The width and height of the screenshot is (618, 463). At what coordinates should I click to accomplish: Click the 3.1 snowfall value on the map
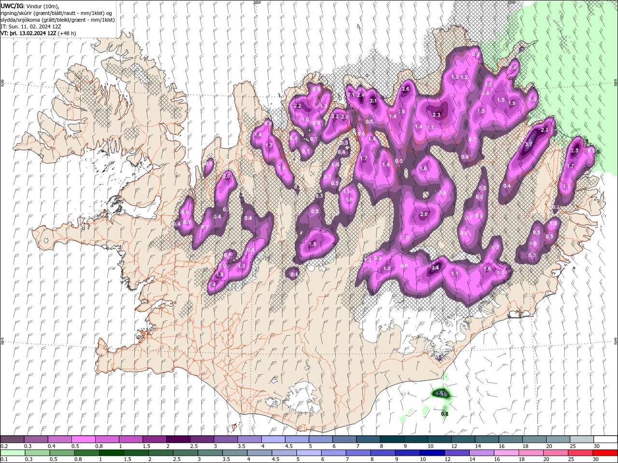tap(373, 101)
